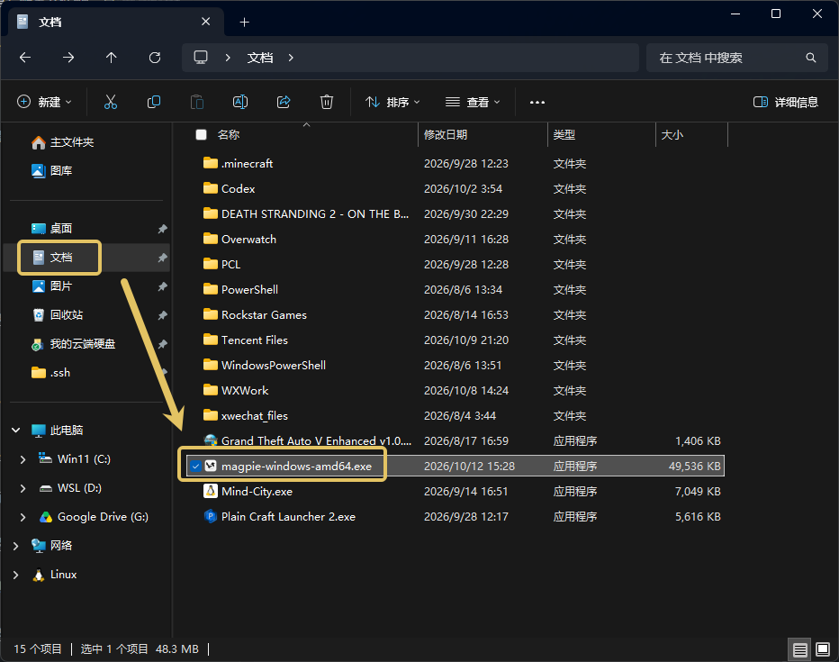Click the search magnifier icon
Viewport: 839px width, 662px height.
[x=811, y=58]
